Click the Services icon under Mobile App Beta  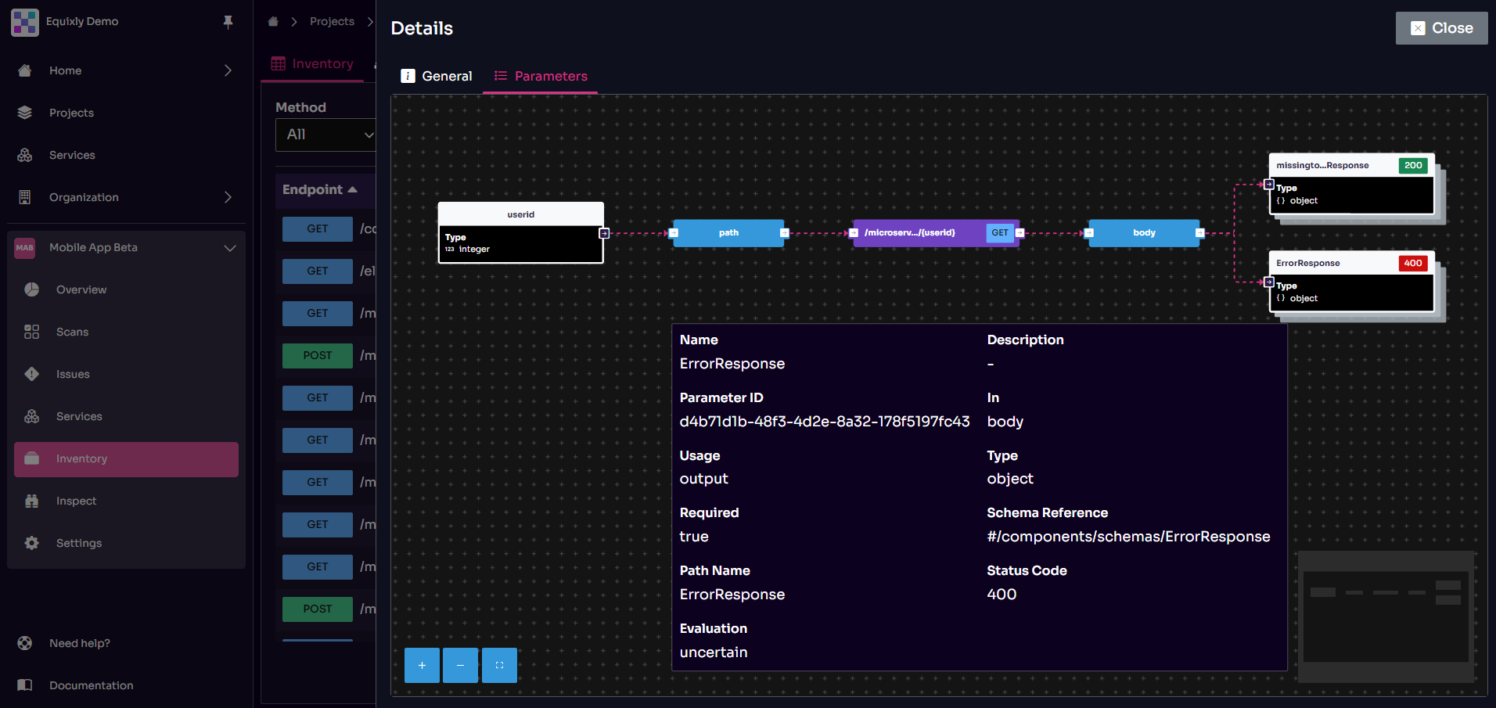click(31, 416)
